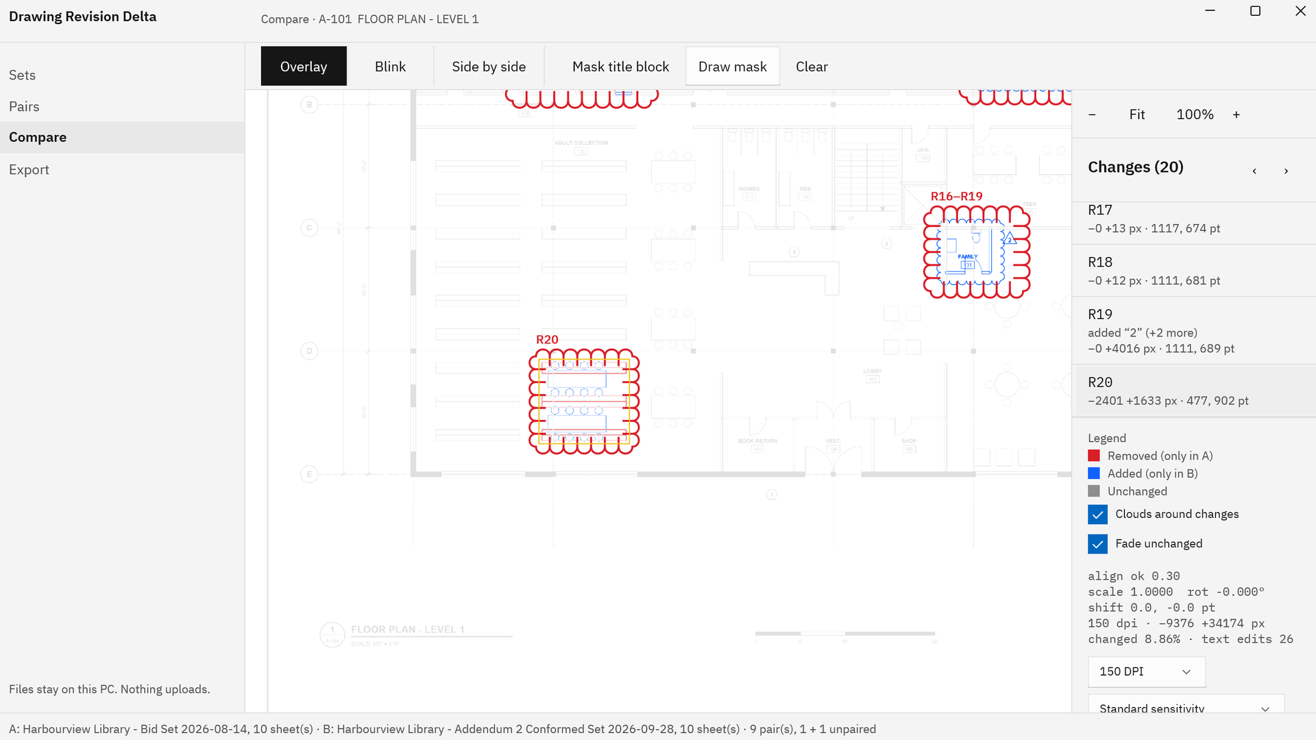
Task: Click the R20 label on the drawing
Action: [547, 340]
